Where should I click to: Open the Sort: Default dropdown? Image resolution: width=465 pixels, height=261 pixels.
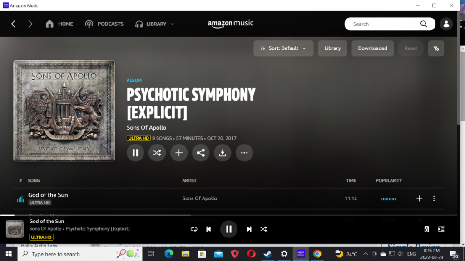(x=283, y=48)
